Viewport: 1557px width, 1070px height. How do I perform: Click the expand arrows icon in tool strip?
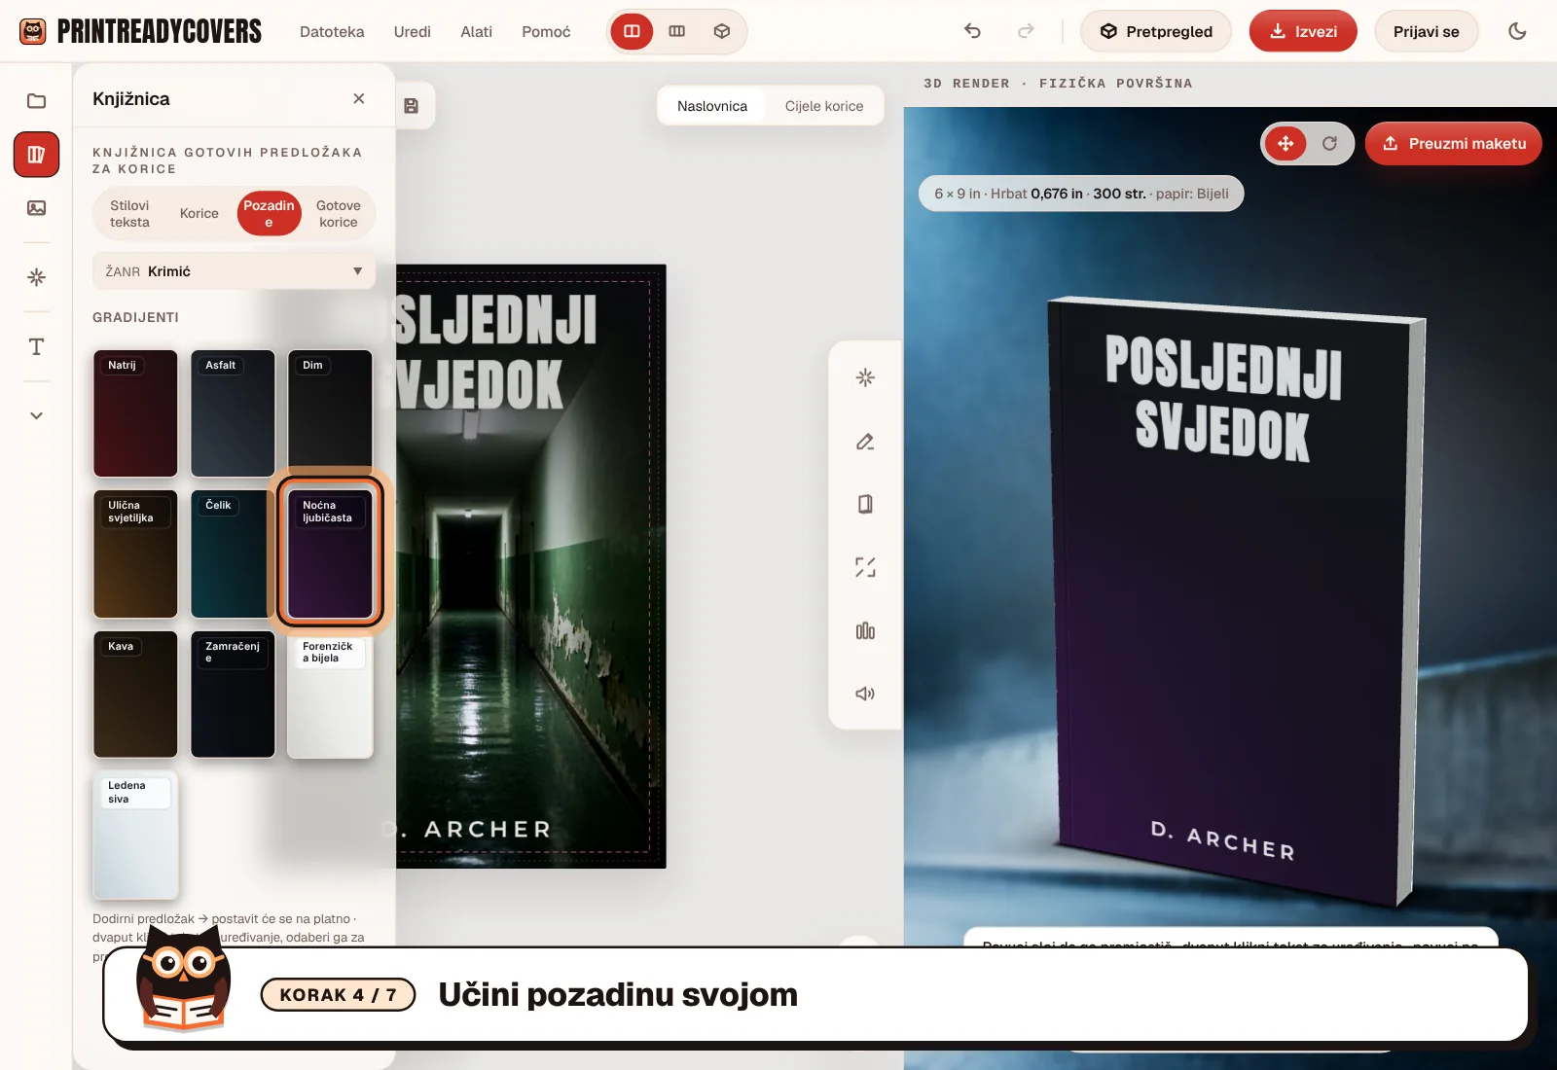[x=865, y=567]
